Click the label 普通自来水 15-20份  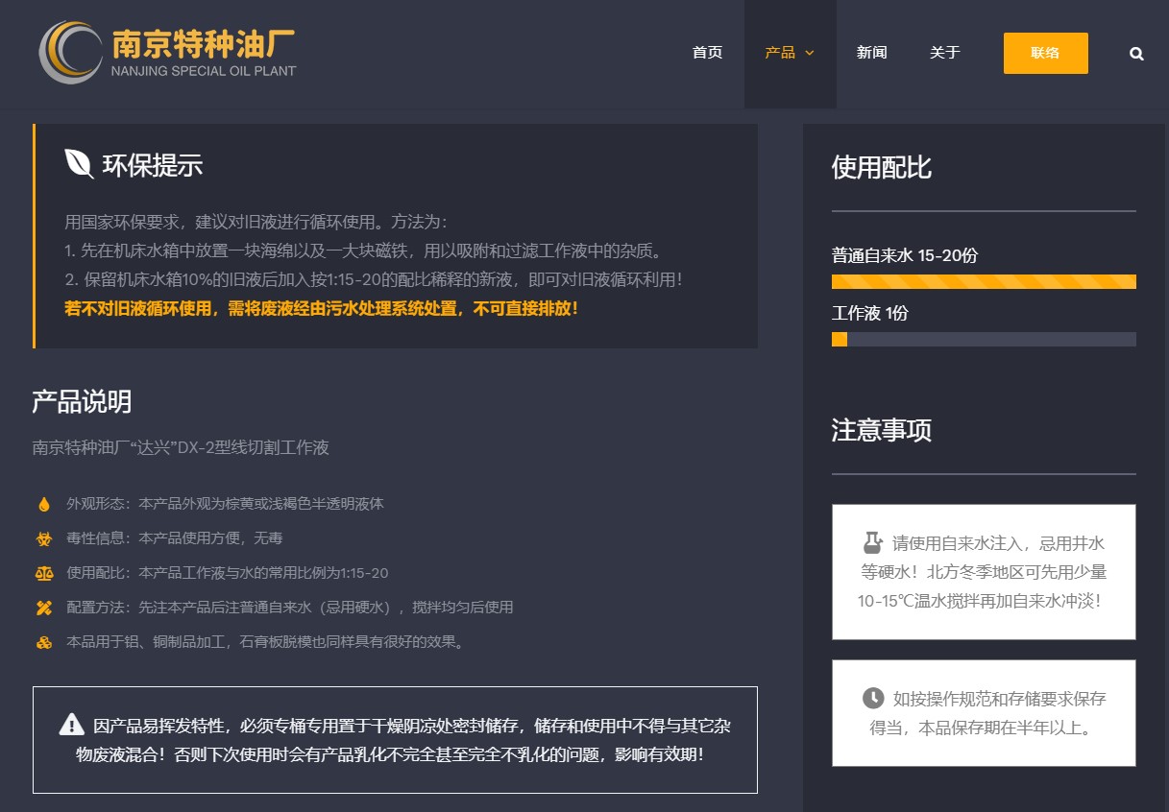coord(905,256)
